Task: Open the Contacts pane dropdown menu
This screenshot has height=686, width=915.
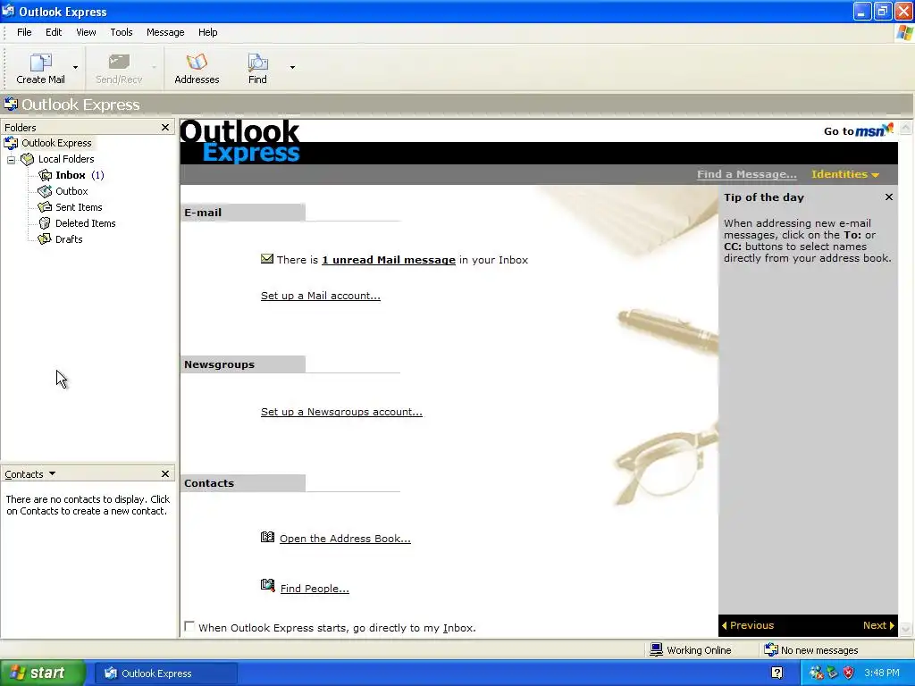Action: coord(52,473)
